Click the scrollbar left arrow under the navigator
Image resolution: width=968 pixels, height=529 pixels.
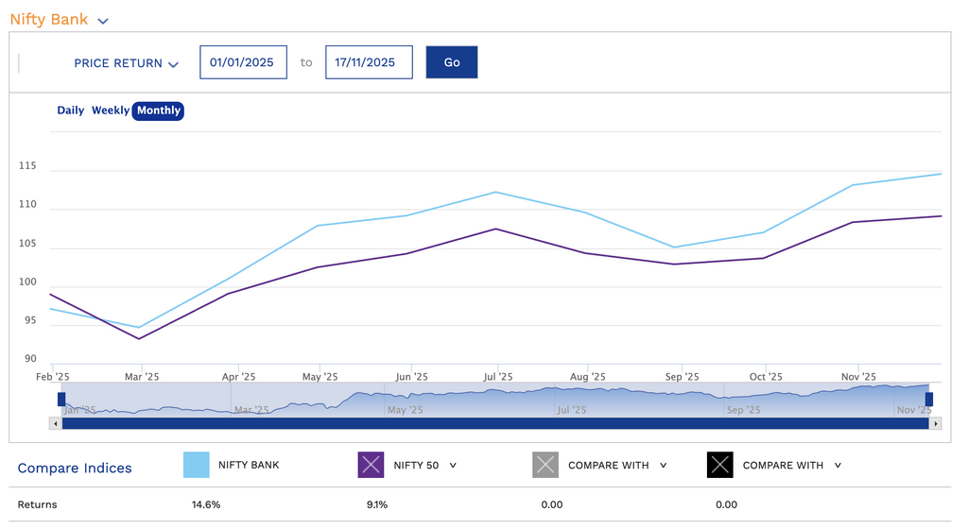point(56,423)
